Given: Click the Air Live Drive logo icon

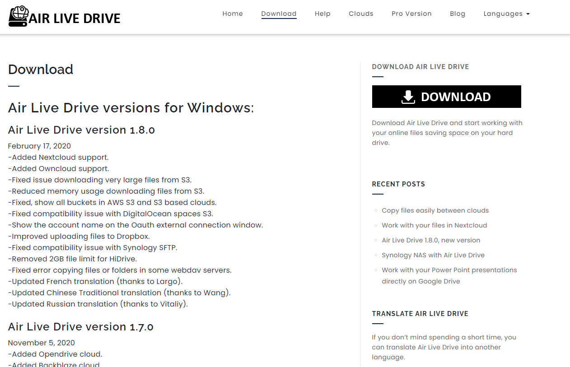Looking at the screenshot, I should coord(19,16).
